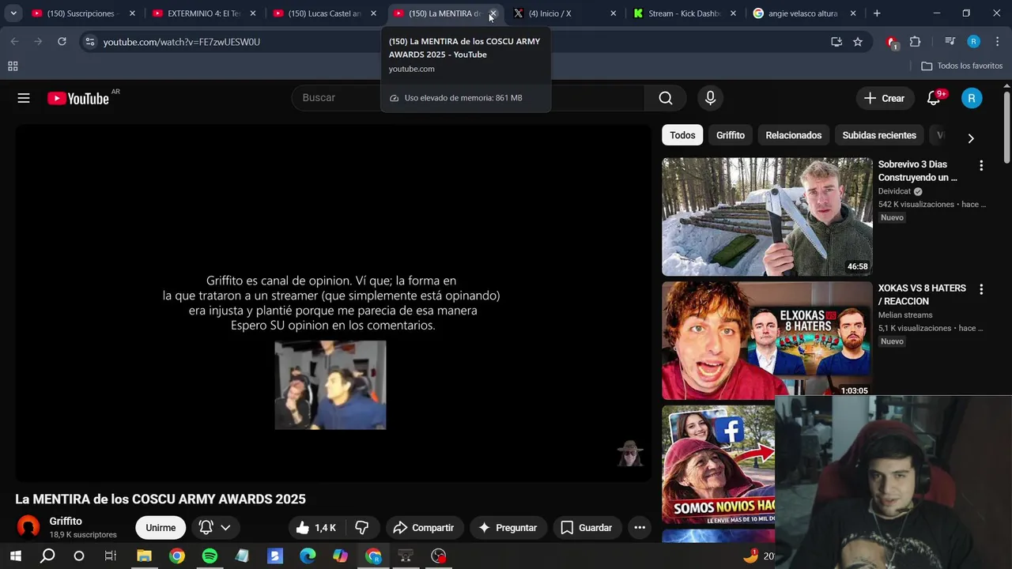This screenshot has height=569, width=1012.
Task: Like the video with thumbs-up 1,4 K
Action: 315,528
